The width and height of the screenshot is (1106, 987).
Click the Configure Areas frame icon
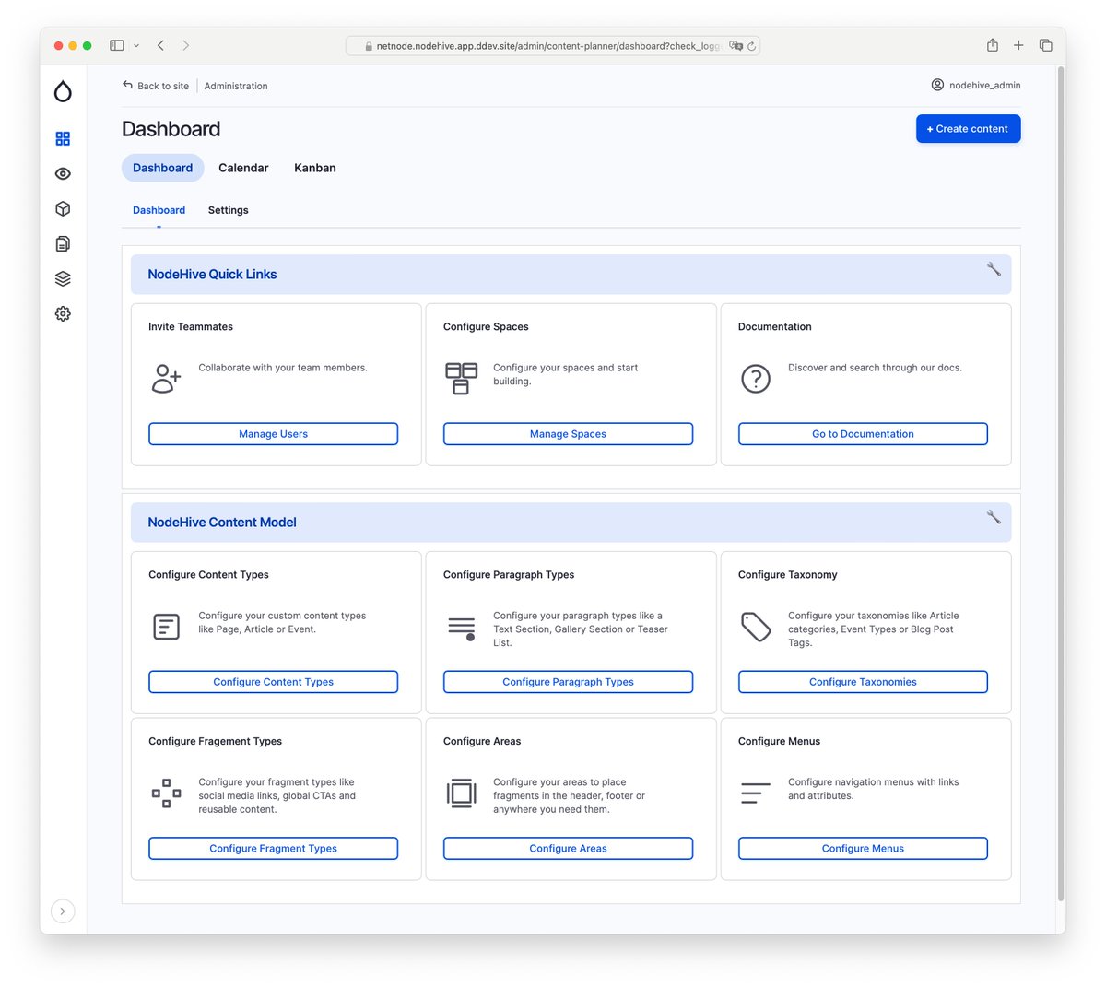(x=461, y=793)
